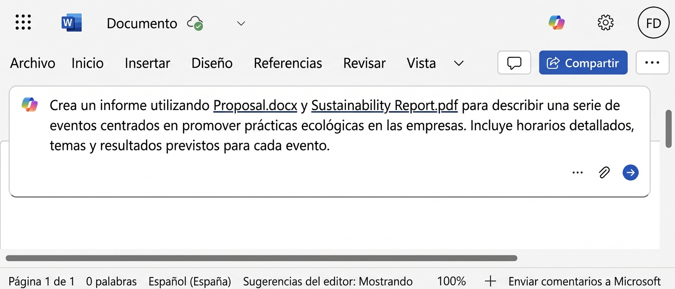Open the app launcher grid
The width and height of the screenshot is (675, 289).
[x=23, y=22]
